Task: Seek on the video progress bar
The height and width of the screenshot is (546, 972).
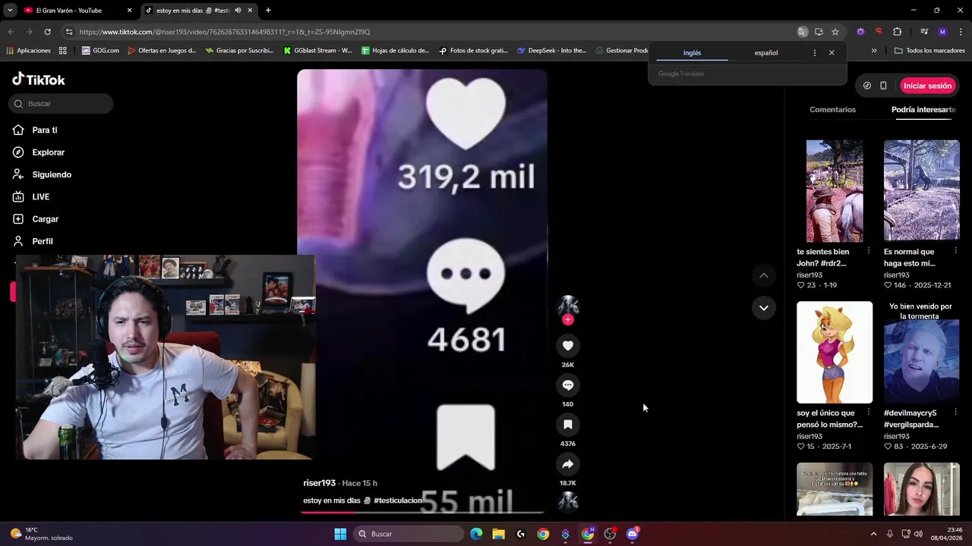Action: tap(422, 513)
